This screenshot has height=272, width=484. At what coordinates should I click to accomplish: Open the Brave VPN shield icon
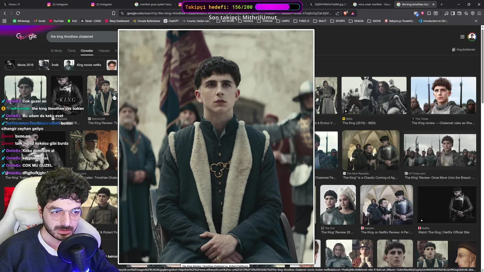coord(473,13)
